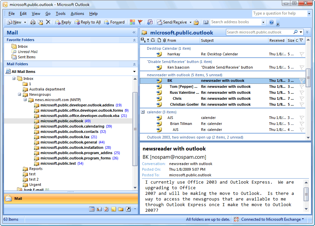Image resolution: width=315 pixels, height=226 pixels.
Task: Open the Tools menu
Action: (x=60, y=14)
